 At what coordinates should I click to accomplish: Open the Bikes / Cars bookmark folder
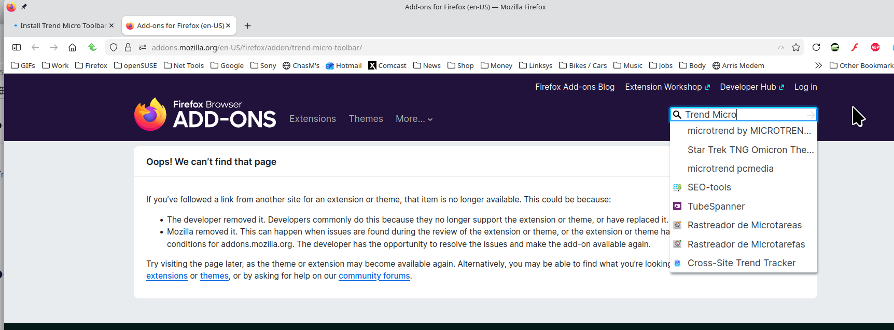tap(583, 65)
